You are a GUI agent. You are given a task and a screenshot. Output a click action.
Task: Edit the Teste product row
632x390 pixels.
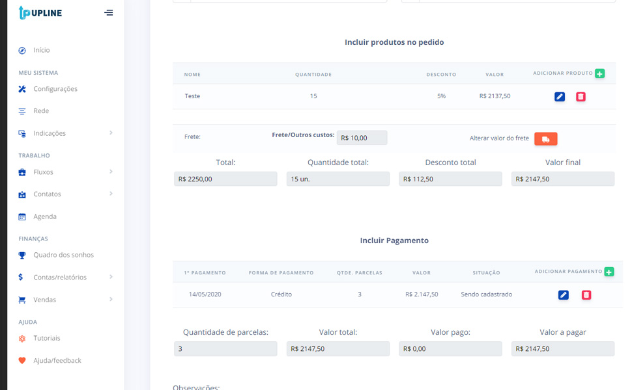[x=560, y=97]
